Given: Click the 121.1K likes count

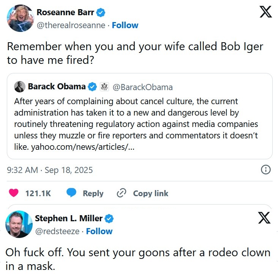Looking at the screenshot, I should (x=38, y=193).
